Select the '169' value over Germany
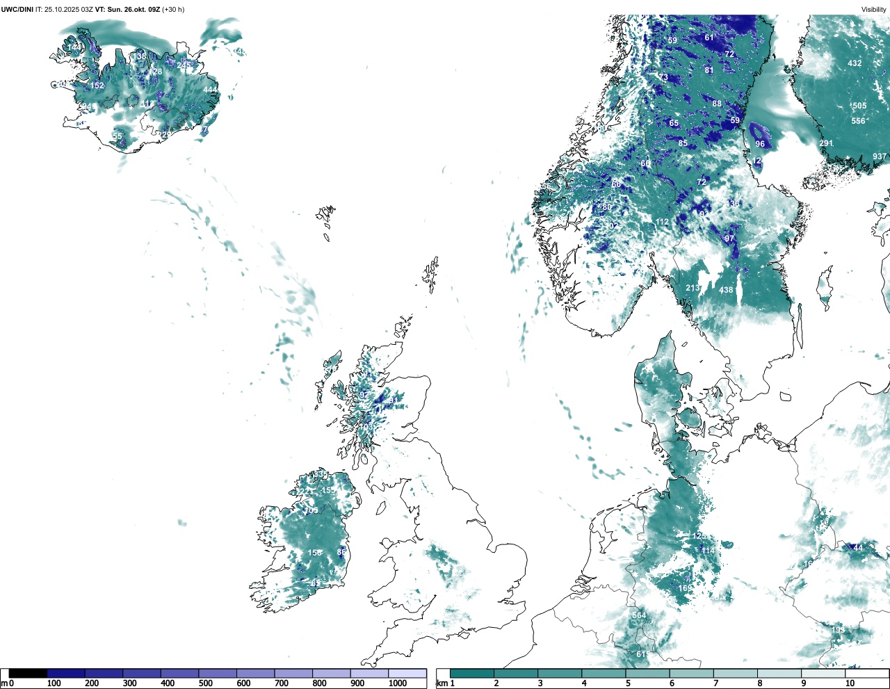This screenshot has height=689, width=890. (686, 588)
